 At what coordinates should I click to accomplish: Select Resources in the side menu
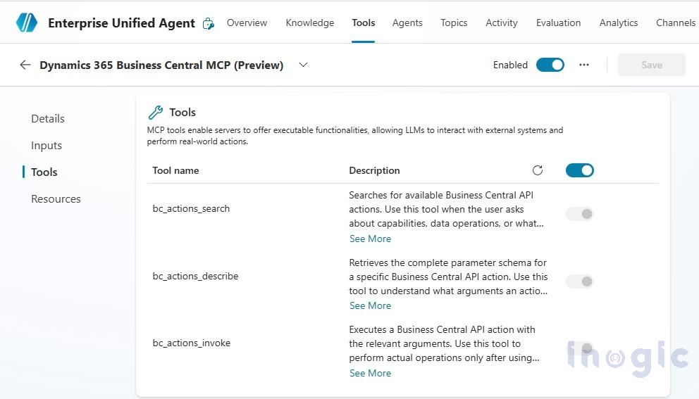(56, 198)
